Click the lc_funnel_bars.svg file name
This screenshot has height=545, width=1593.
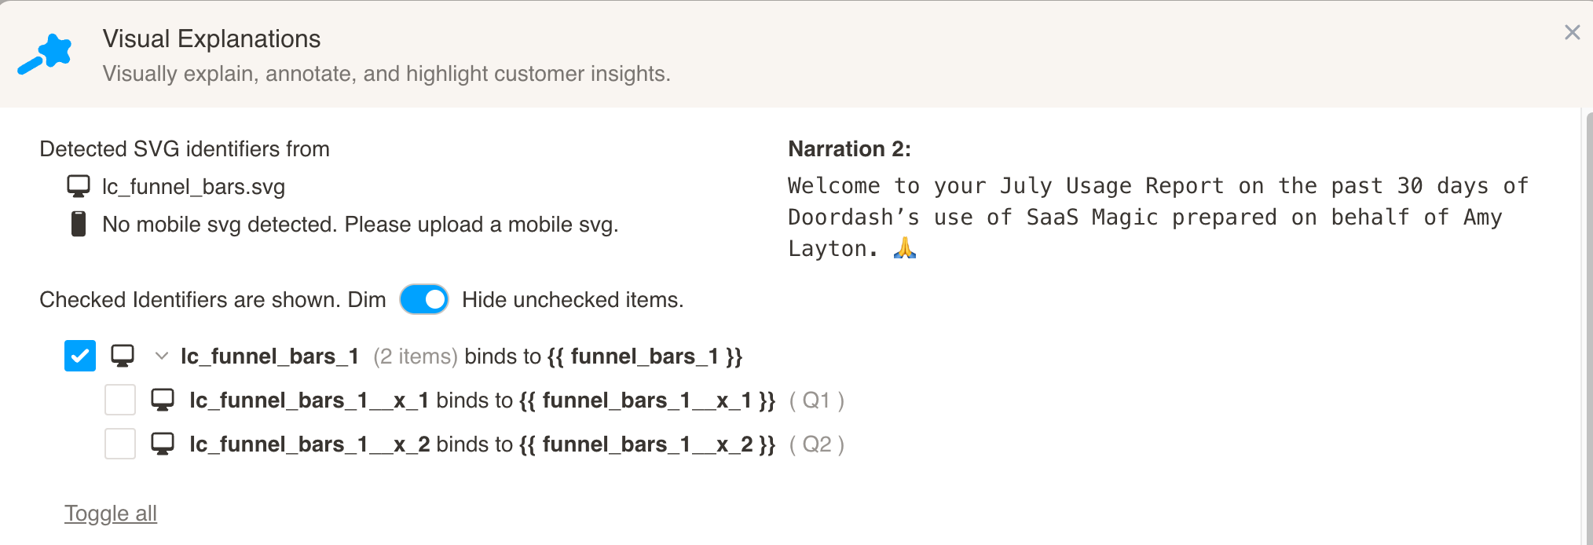click(193, 186)
